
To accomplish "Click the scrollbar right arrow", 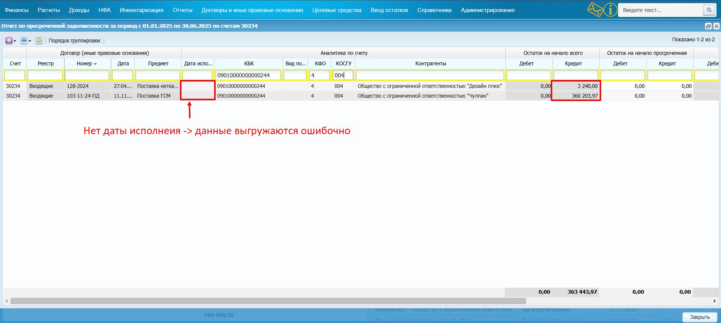I will (x=714, y=301).
